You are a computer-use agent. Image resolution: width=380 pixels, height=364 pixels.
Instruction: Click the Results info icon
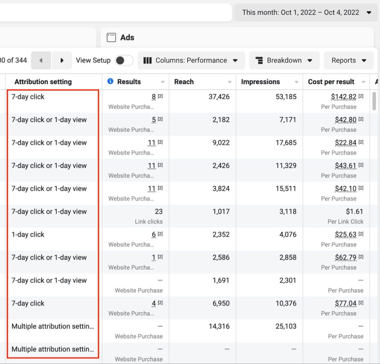(x=110, y=82)
